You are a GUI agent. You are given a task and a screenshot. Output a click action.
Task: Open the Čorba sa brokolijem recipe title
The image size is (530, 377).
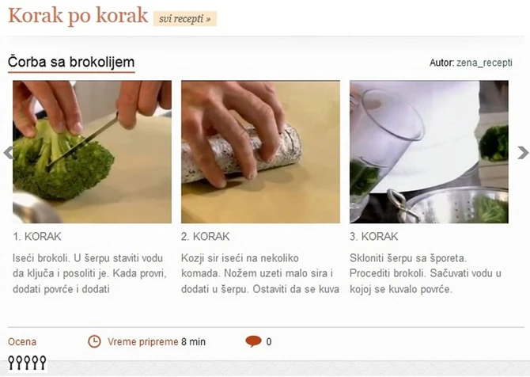click(x=71, y=62)
